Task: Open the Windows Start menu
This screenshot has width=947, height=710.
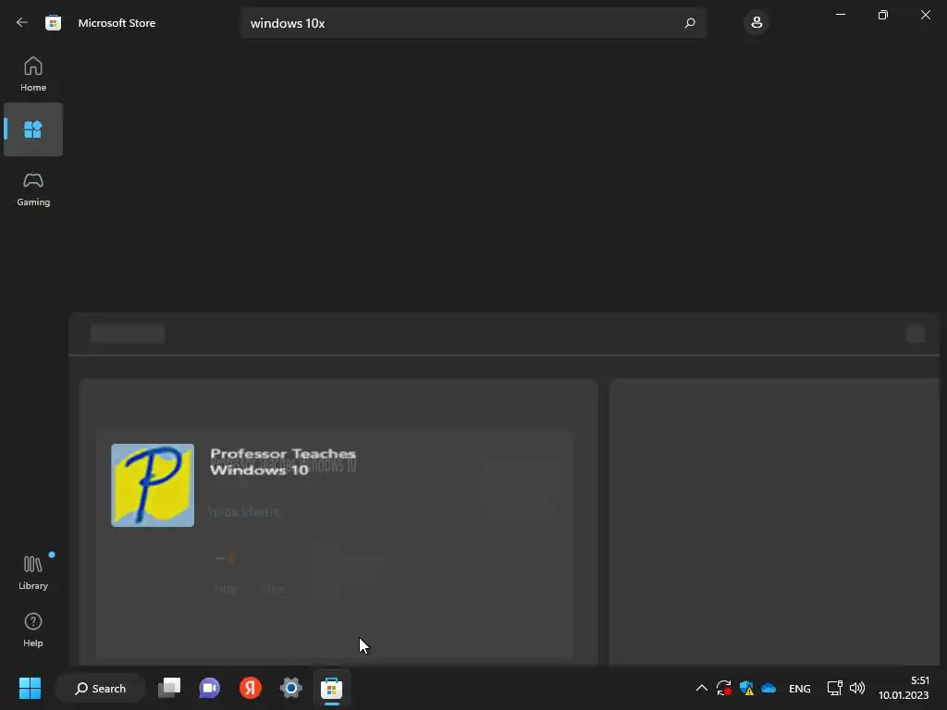Action: coord(30,688)
